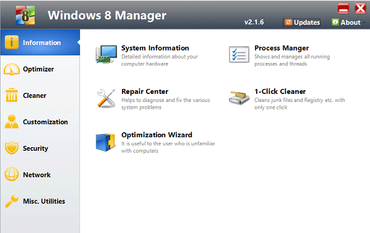Open the Optimization Wizard title link
Screen dimensions: 370x233
[x=157, y=135]
